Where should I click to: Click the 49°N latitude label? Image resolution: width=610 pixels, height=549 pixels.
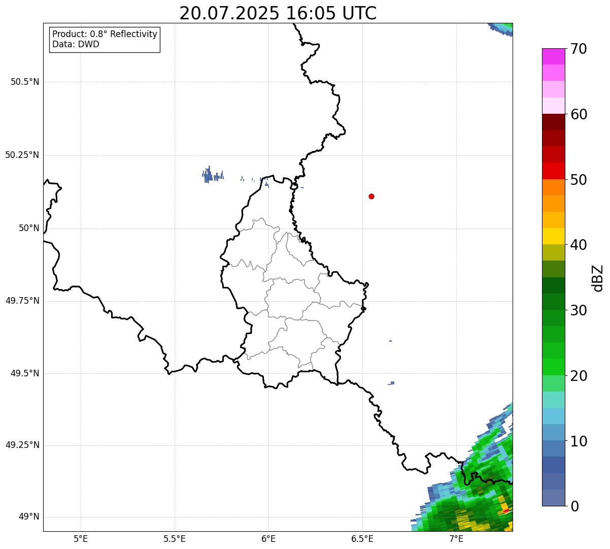pos(29,517)
